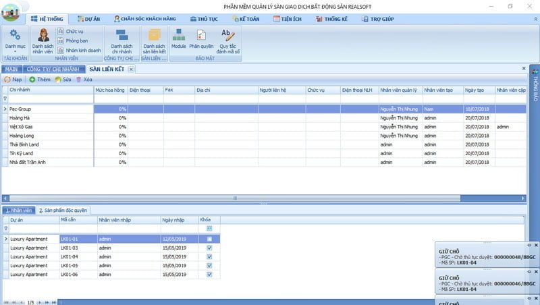Click the Danh sách chi nhánh icon

tap(122, 40)
